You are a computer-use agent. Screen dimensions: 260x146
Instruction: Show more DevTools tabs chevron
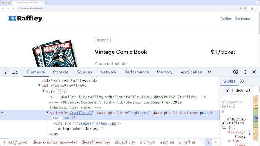coord(209,72)
